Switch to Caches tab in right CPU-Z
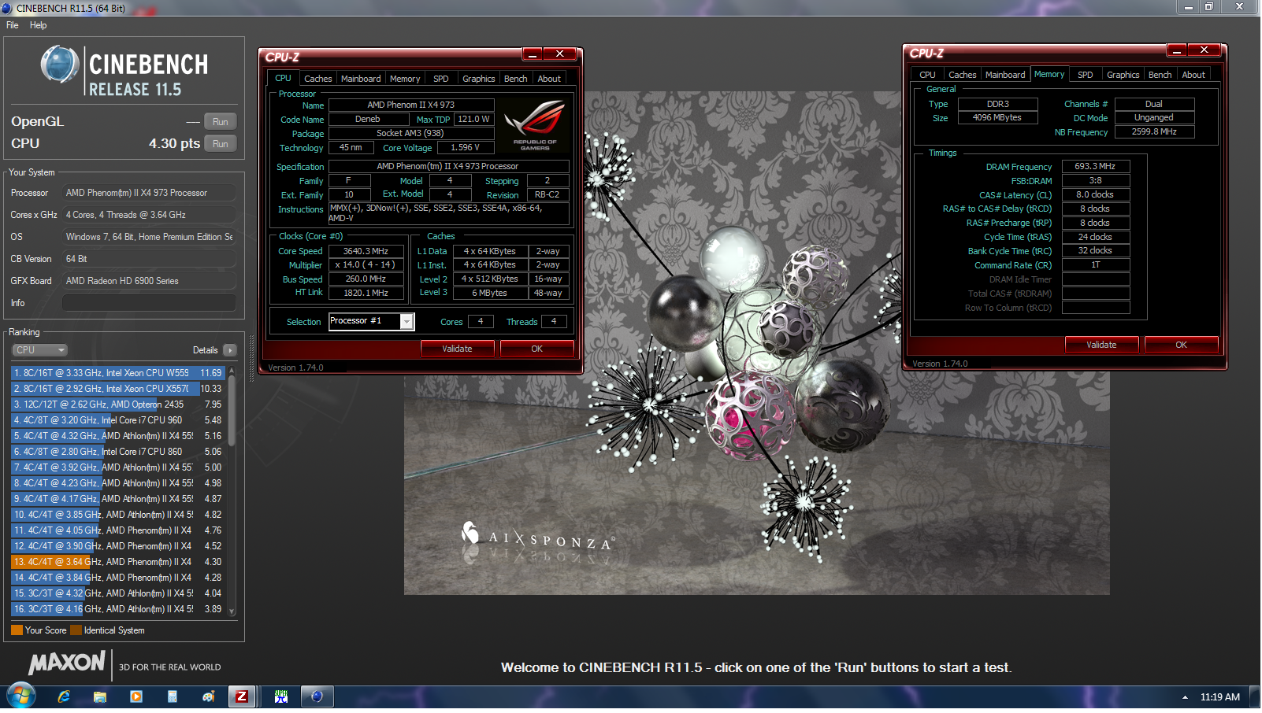 coord(962,75)
